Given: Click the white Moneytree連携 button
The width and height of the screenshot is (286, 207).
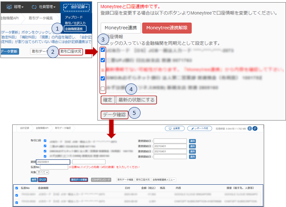Looking at the screenshot, I should coord(121,28).
